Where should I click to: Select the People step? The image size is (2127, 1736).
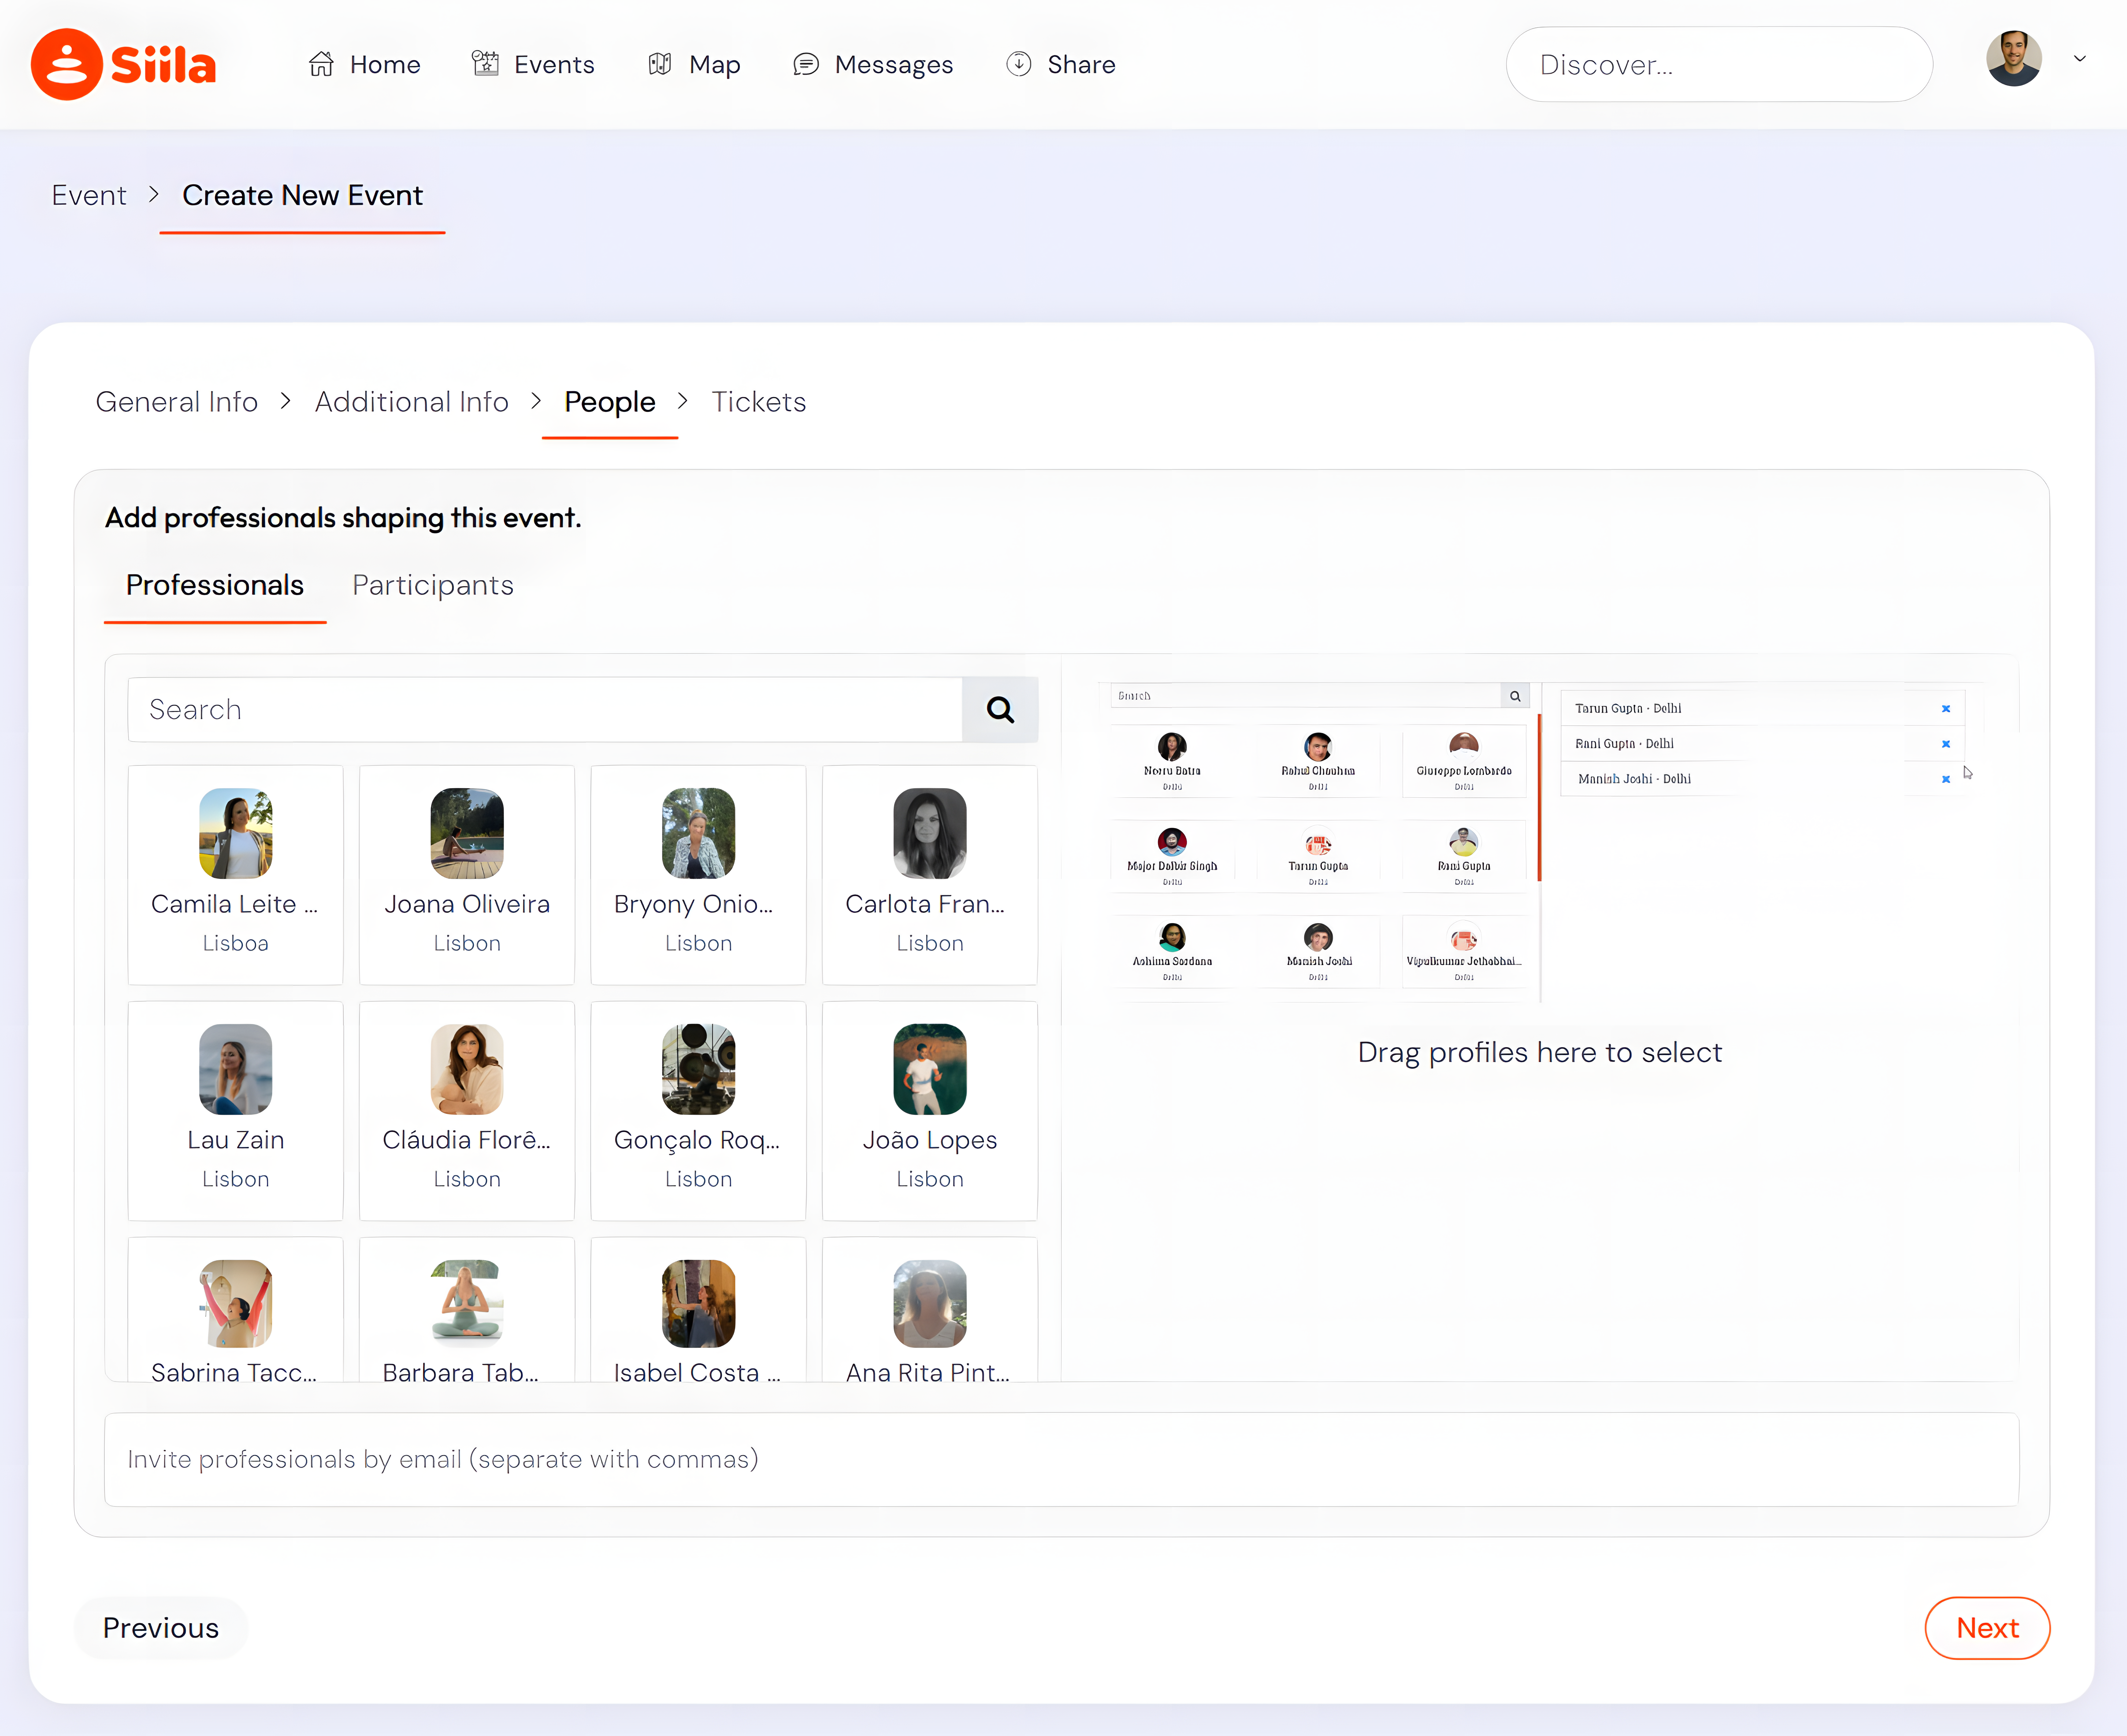610,402
